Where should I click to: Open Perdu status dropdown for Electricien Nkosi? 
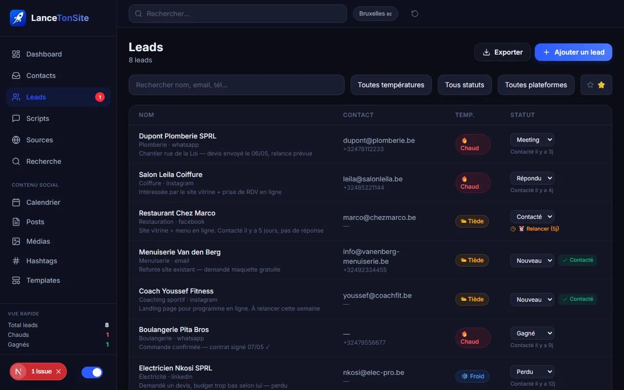(532, 372)
